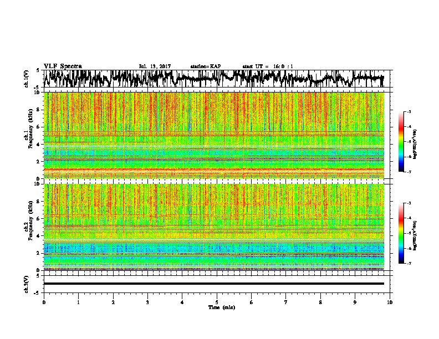Screen dimensions: 439x339
Task: Click inside the ch.1 spectrogram panel
Action: pyautogui.click(x=213, y=135)
